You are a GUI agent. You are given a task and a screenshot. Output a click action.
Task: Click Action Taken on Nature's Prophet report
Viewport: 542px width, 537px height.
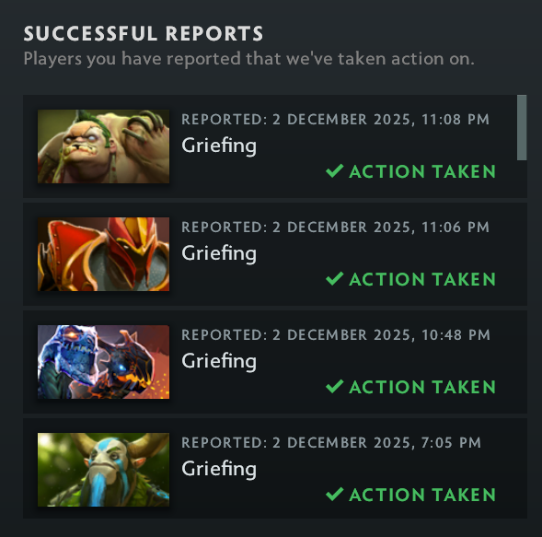(422, 495)
